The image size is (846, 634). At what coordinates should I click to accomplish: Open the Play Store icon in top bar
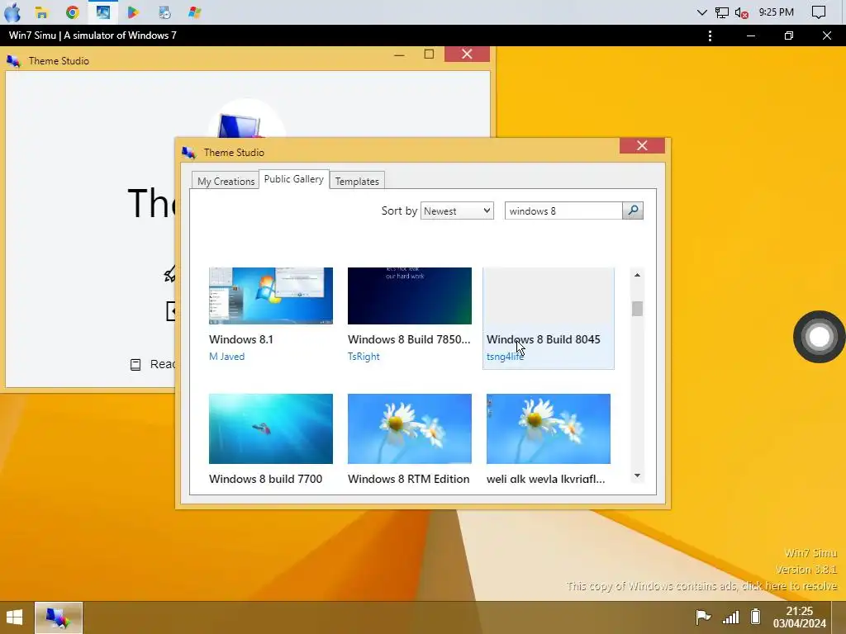click(x=133, y=12)
